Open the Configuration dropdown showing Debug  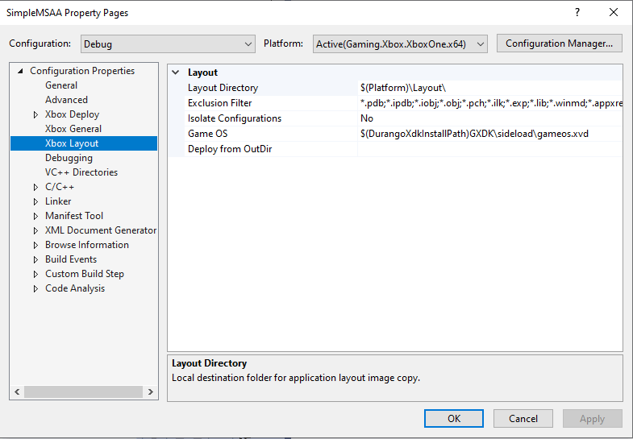pos(168,44)
